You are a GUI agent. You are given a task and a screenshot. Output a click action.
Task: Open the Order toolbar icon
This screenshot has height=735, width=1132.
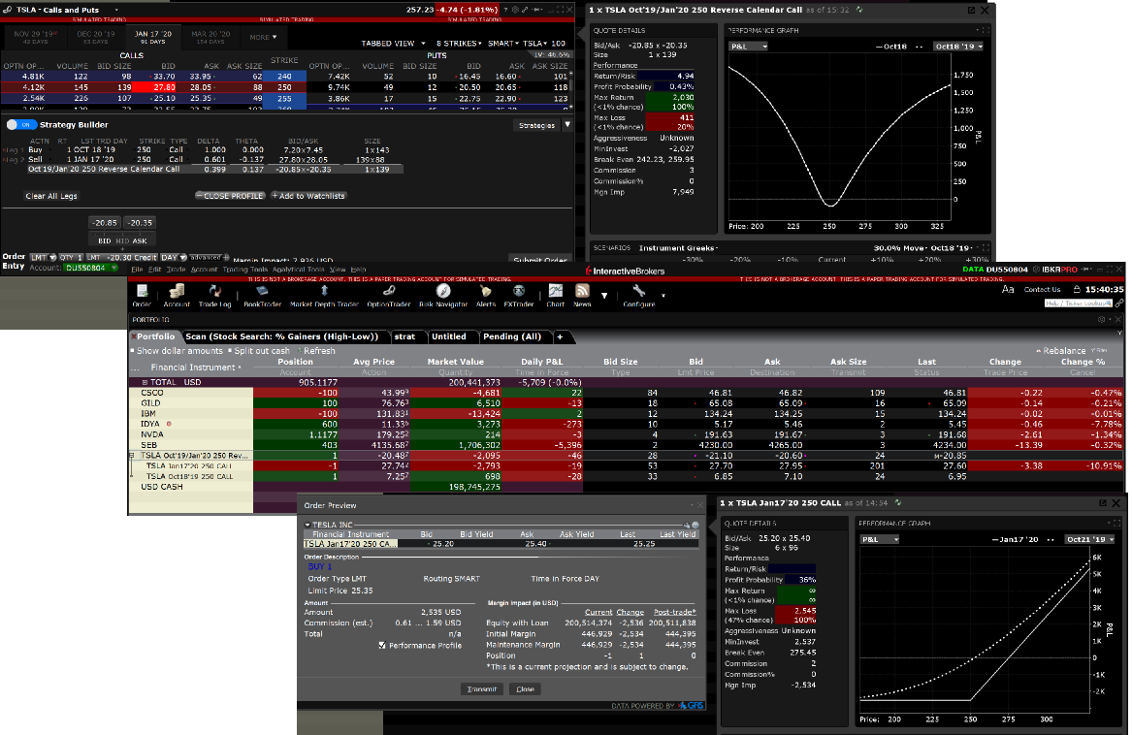click(142, 295)
